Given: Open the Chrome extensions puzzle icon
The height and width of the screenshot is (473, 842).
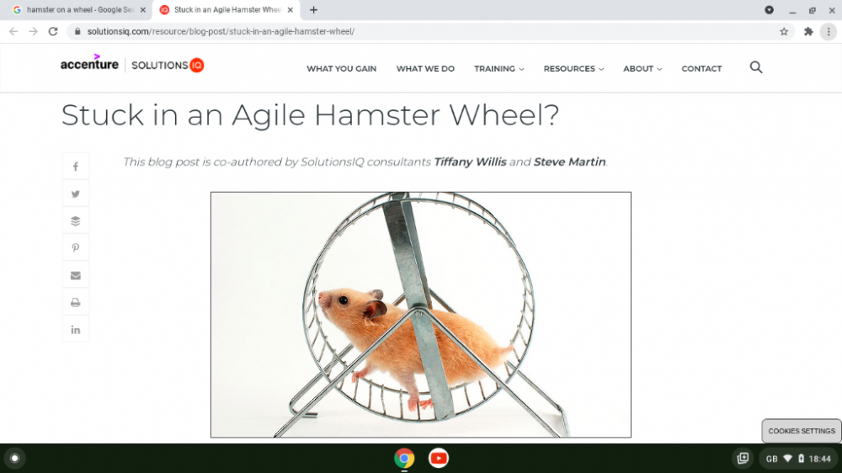Looking at the screenshot, I should [808, 31].
